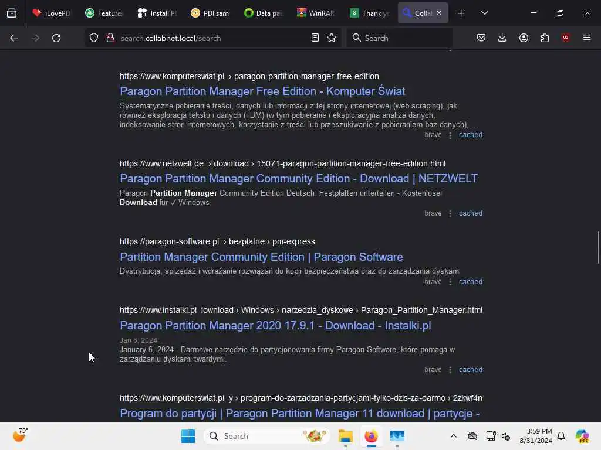The width and height of the screenshot is (601, 450).
Task: Open Paragon Partition Manager Community Edition NETZWELT link
Action: click(x=299, y=179)
